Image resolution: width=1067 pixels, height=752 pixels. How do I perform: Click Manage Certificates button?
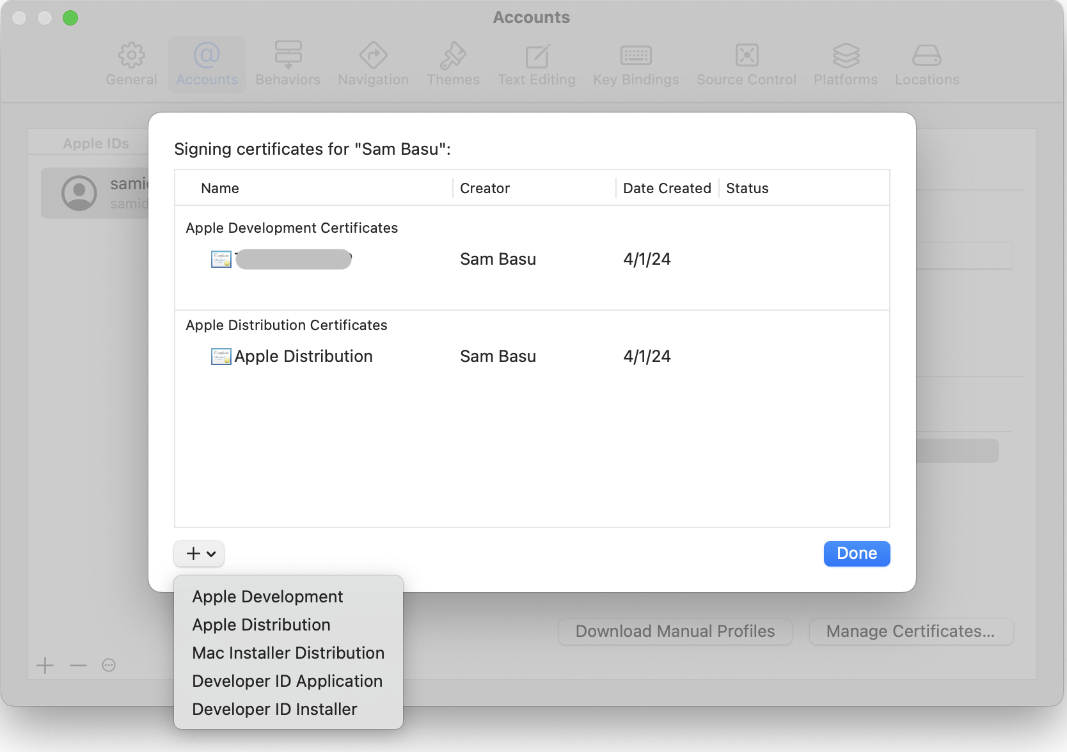911,632
